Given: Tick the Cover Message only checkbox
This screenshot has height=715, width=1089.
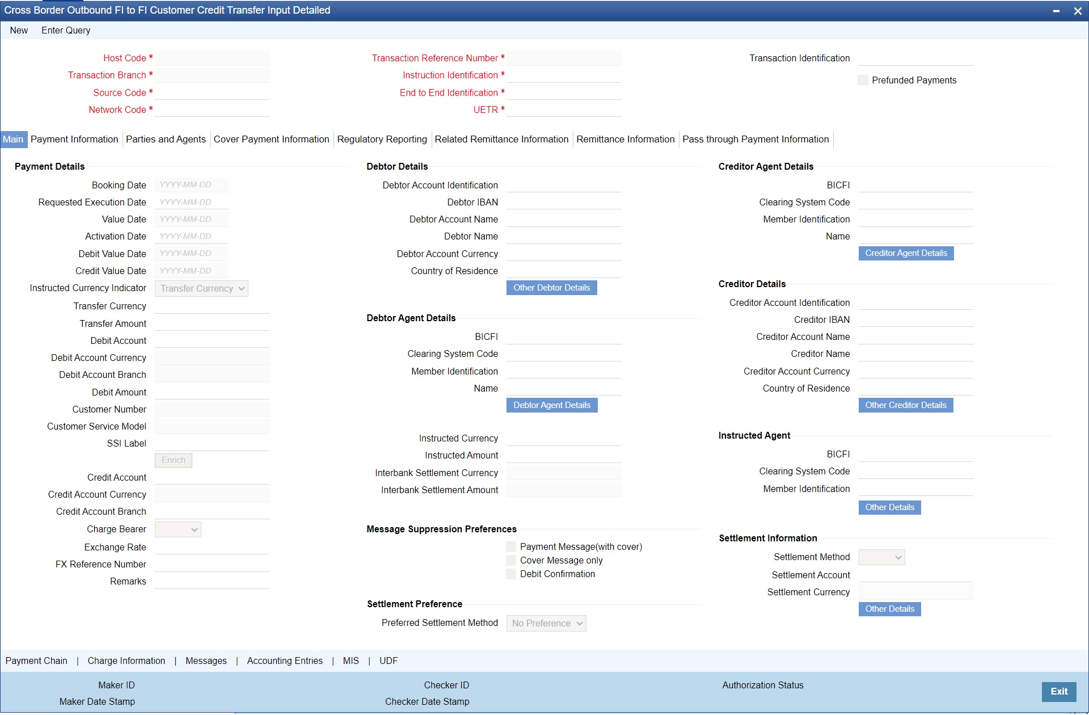Looking at the screenshot, I should pos(511,560).
